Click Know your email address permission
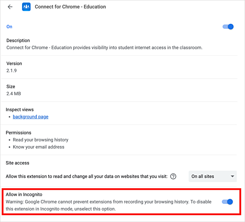The width and height of the screenshot is (245, 222). [39, 147]
